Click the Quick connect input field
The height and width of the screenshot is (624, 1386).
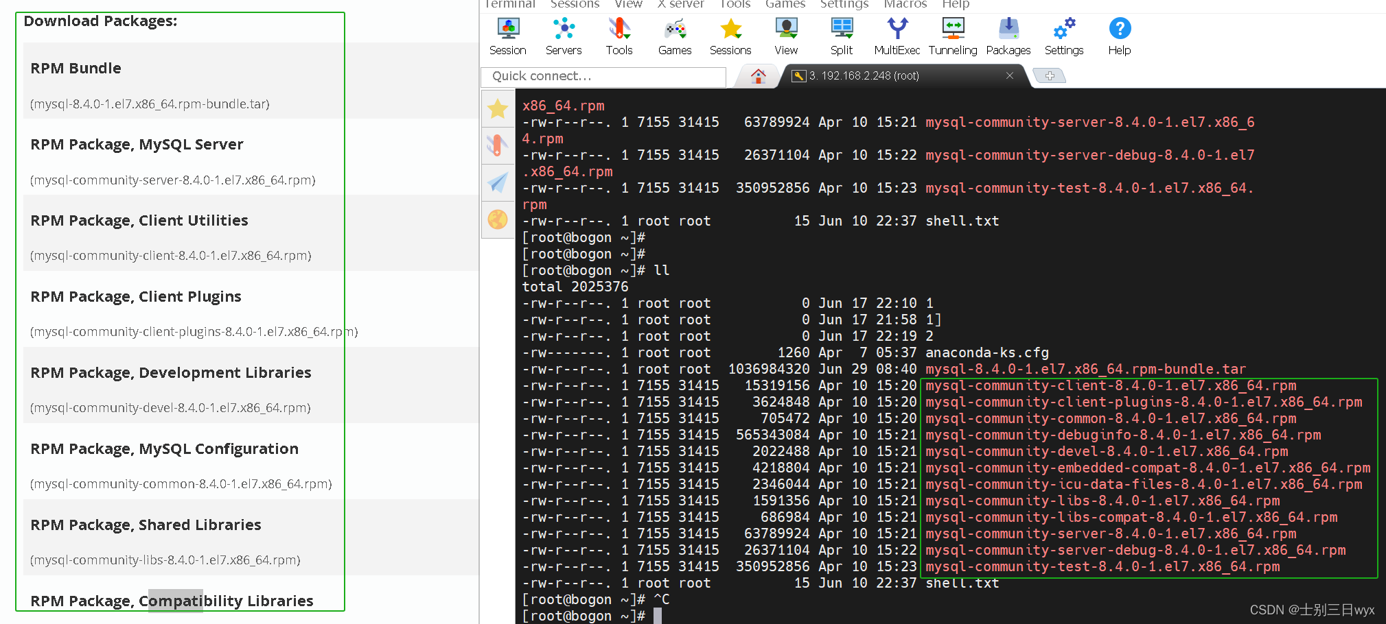(603, 77)
